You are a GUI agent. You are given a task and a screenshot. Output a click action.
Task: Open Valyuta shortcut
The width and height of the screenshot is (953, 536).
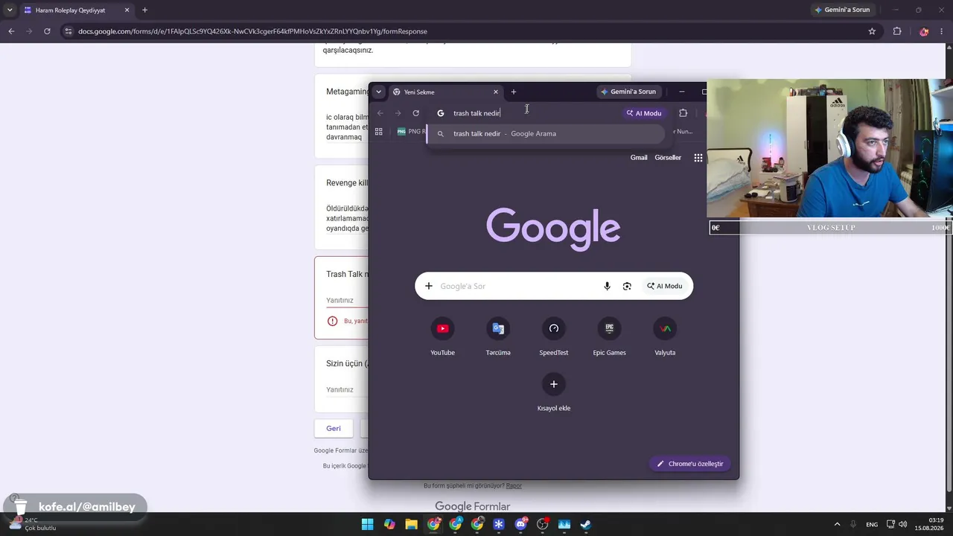[x=665, y=336]
